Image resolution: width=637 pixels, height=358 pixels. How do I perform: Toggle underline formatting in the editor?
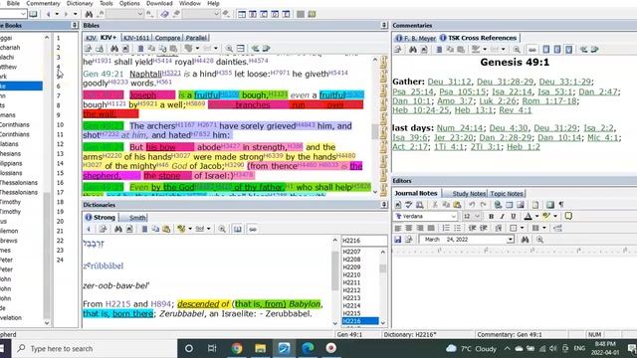coord(514,216)
